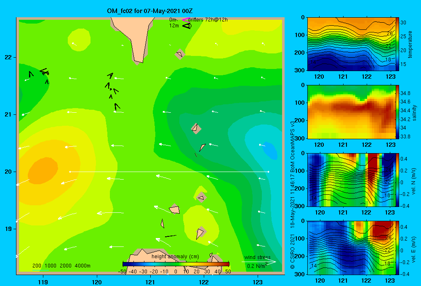Click latitude tick label "22" on main map
The height and width of the screenshot is (286, 421).
pos(8,58)
